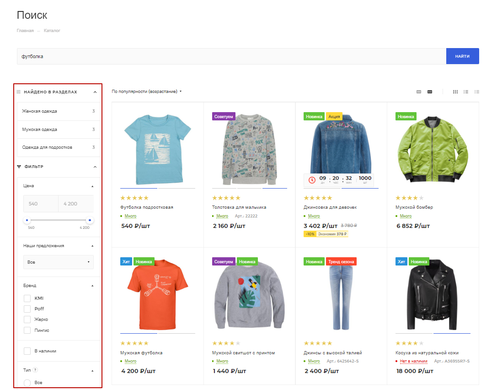This screenshot has width=497, height=390.
Task: Open the Косуха из натуральной кожи link
Action: point(427,352)
